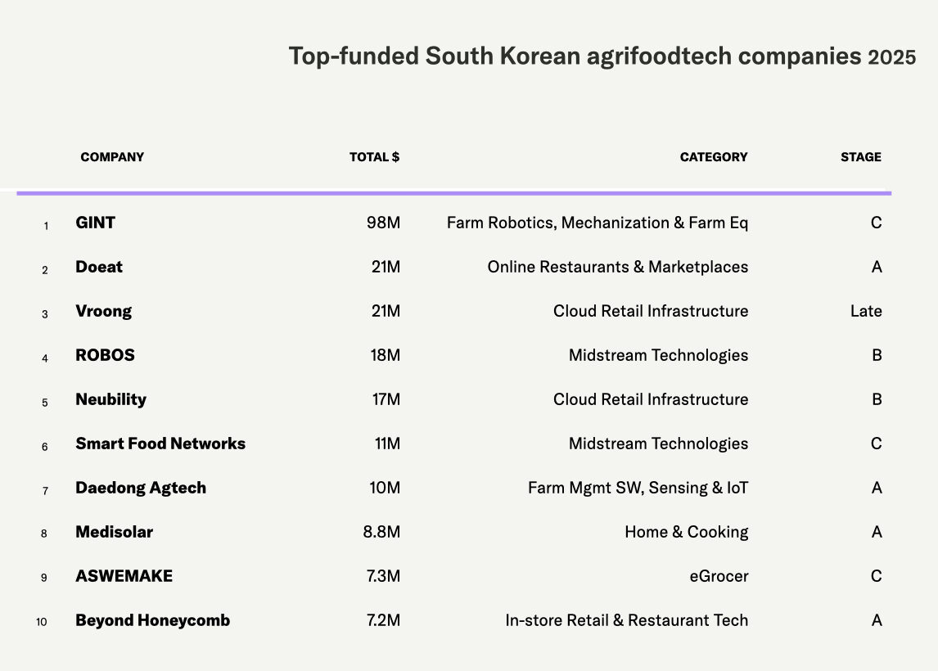Click the STAGE column header
This screenshot has height=671, width=938.
point(860,157)
